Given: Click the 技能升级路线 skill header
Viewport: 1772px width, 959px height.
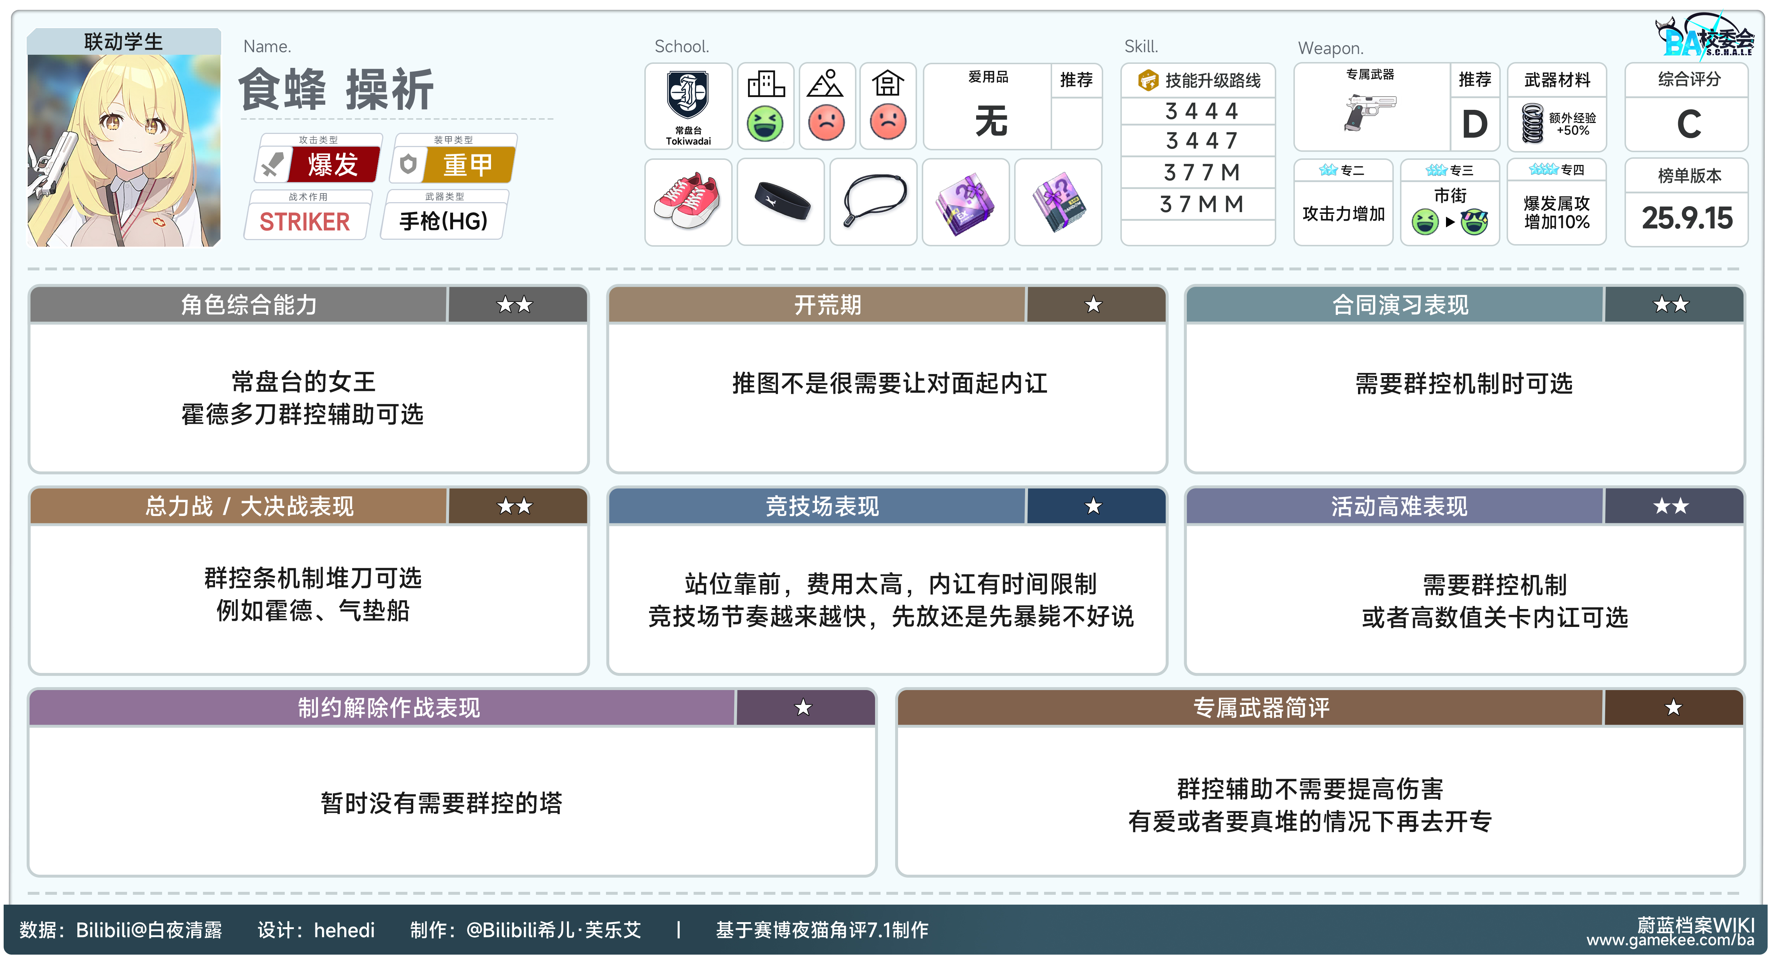Looking at the screenshot, I should pyautogui.click(x=1200, y=80).
